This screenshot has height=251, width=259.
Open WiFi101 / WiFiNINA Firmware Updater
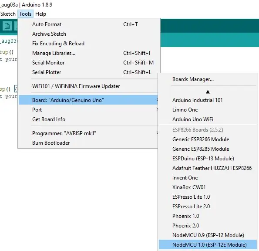click(x=89, y=86)
